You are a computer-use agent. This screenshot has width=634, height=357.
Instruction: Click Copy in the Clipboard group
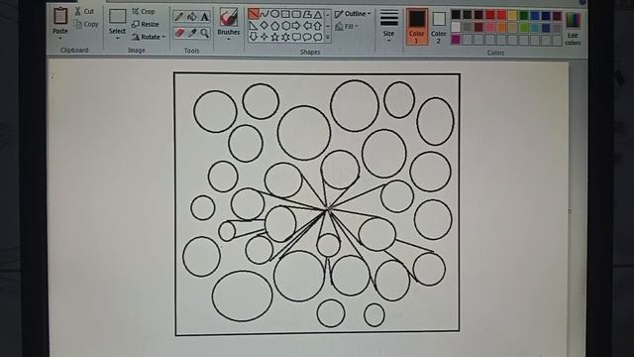tap(86, 24)
